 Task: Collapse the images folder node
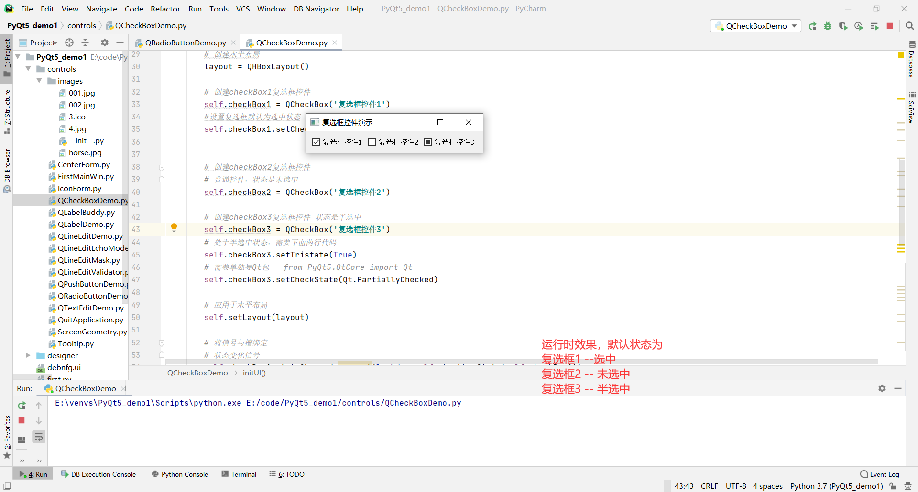tap(40, 81)
